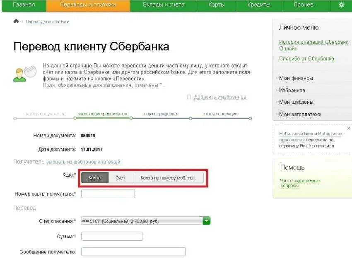Click the Сообщение получателю input field

coord(133,252)
